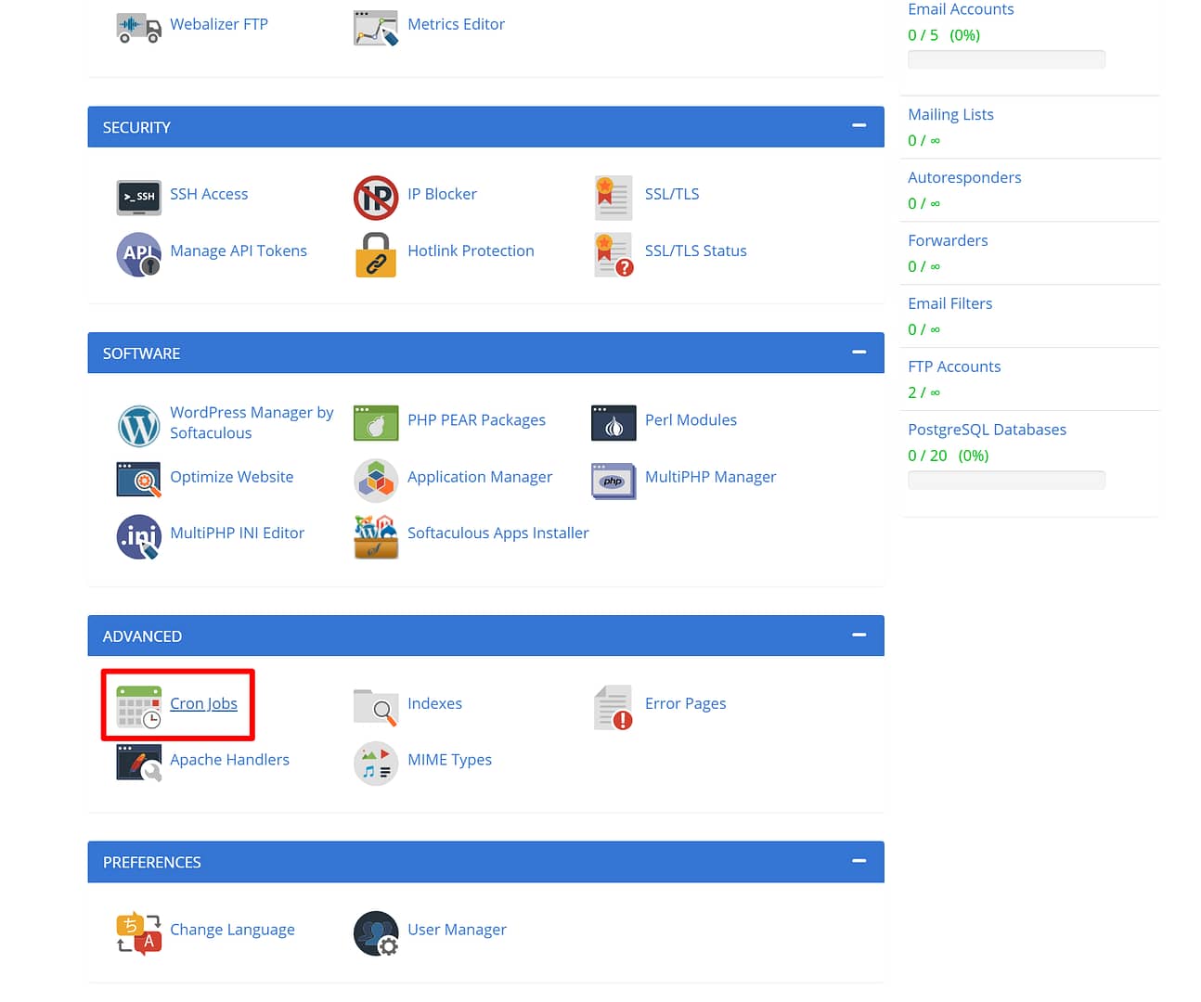
Task: Click the PostgreSQL Databases usage bar
Action: [1006, 480]
